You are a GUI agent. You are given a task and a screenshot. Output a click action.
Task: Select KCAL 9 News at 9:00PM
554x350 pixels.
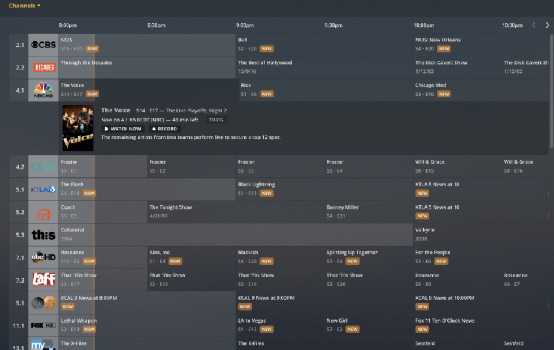(324, 303)
